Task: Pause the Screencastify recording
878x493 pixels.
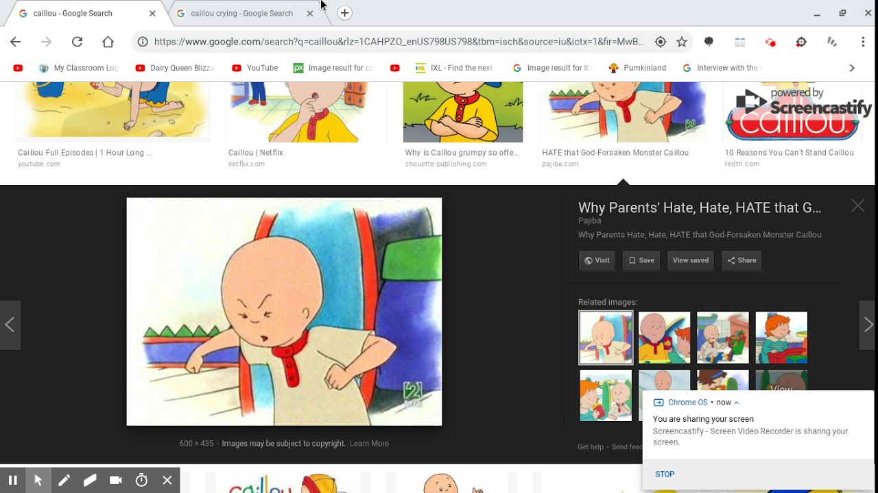Action: (x=12, y=481)
